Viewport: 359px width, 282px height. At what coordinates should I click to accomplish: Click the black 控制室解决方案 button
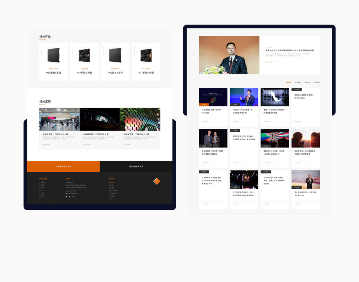[x=136, y=167]
